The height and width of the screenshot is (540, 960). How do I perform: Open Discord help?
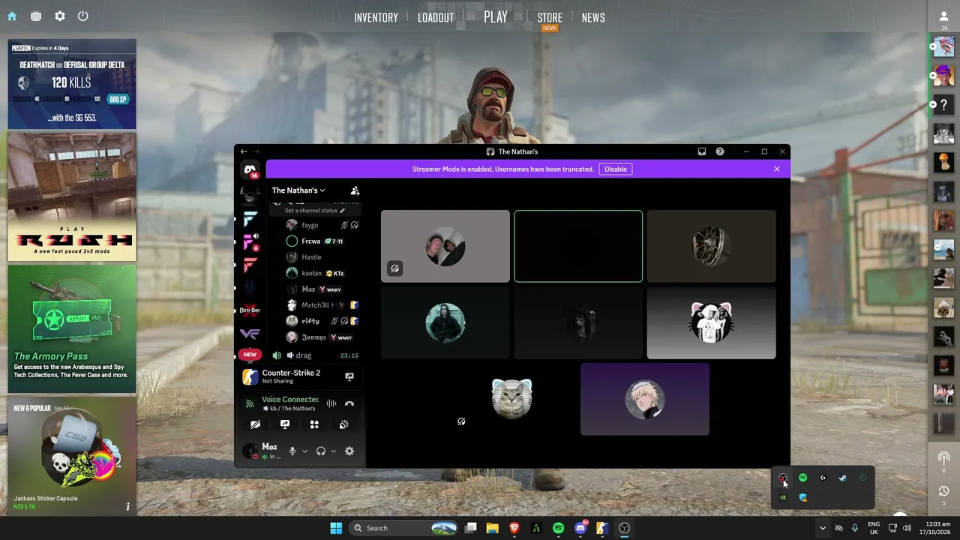coord(720,151)
